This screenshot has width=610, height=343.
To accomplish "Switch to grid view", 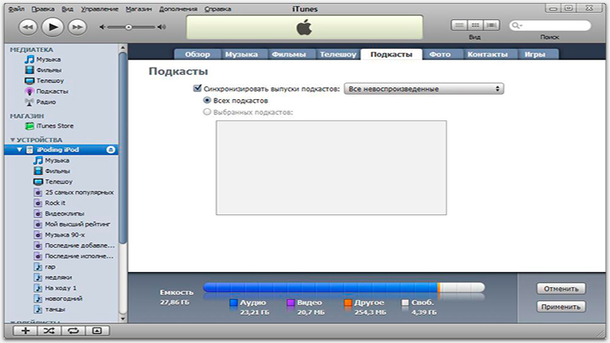I will tap(475, 25).
